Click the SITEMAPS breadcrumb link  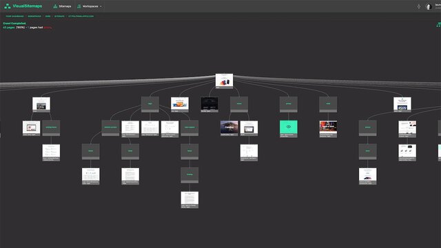tap(59, 17)
